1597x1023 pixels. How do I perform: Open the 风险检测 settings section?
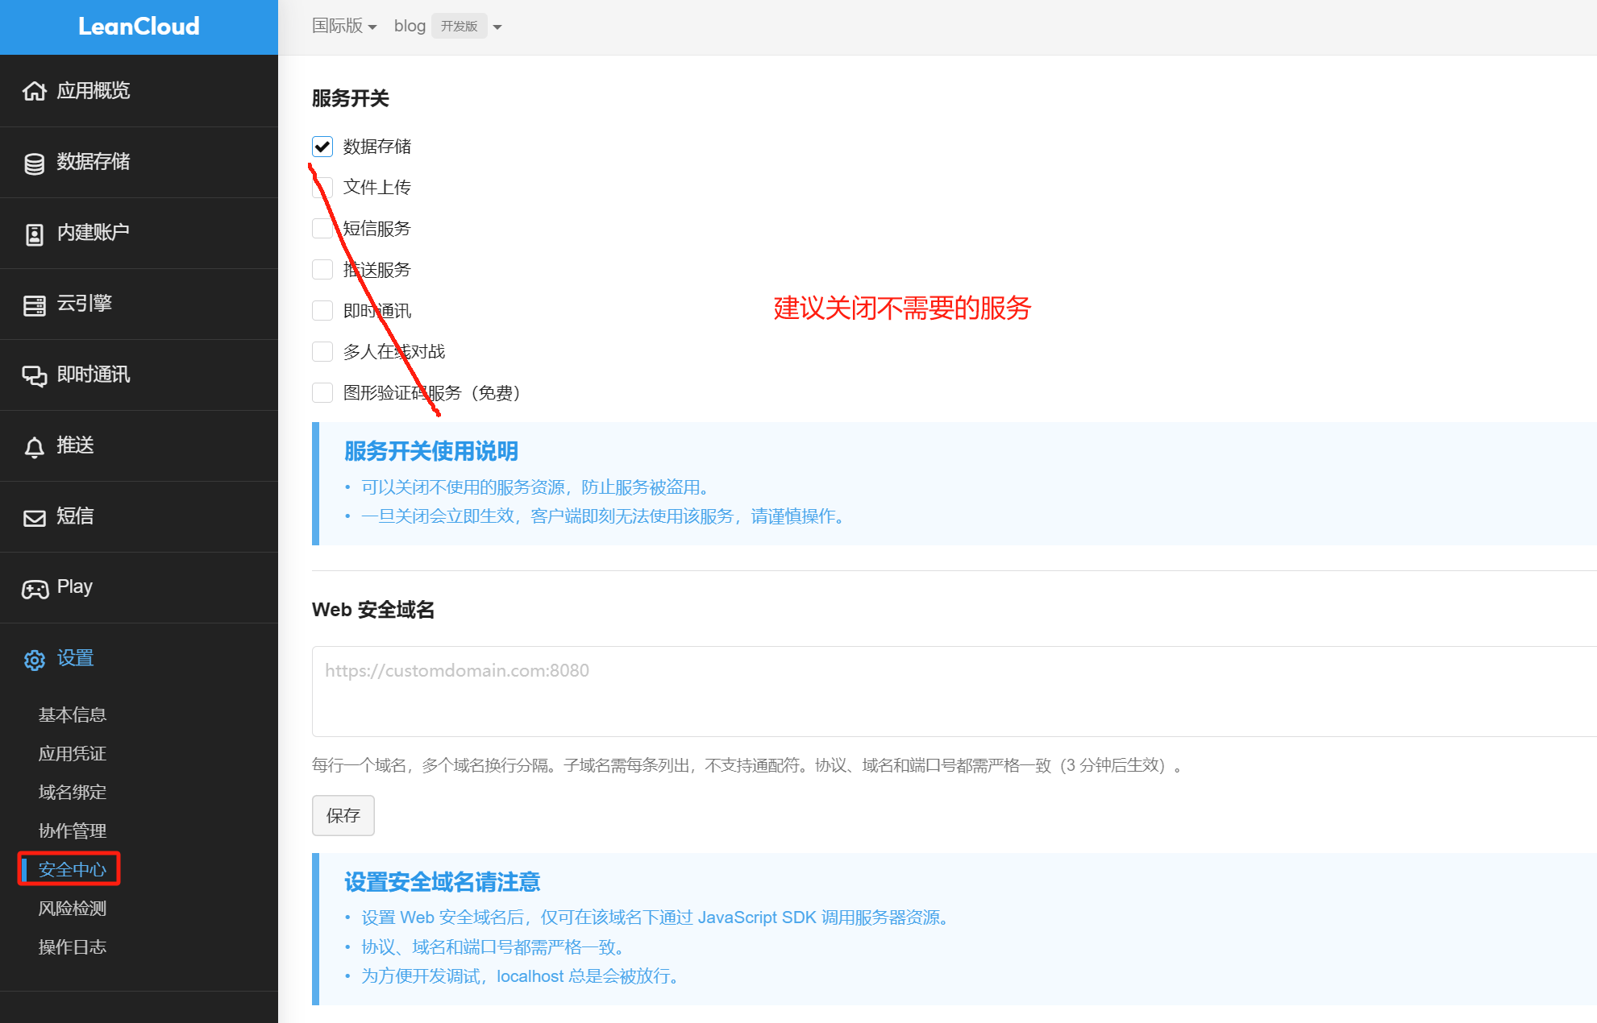pyautogui.click(x=72, y=908)
